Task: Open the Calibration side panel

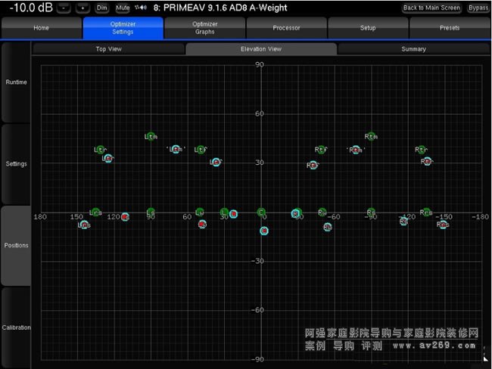Action: (x=16, y=327)
